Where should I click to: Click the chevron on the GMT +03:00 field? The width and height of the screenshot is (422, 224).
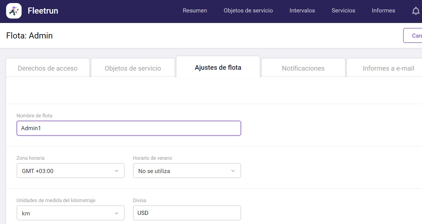[116, 171]
